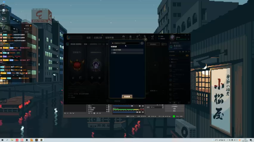Toggle lock of third OBS source row
Image resolution: width=254 pixels, height=142 pixels.
point(109,110)
